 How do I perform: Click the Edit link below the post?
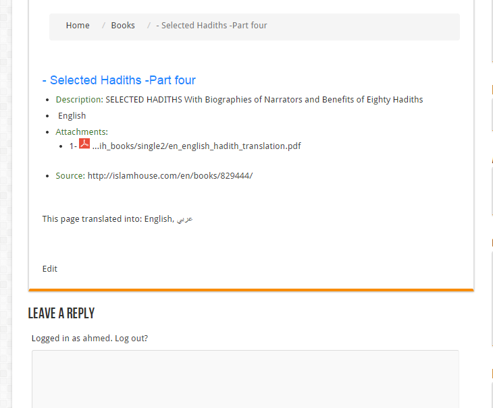[50, 269]
